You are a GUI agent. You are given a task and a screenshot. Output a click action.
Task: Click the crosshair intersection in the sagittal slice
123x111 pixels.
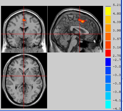tap(79, 34)
